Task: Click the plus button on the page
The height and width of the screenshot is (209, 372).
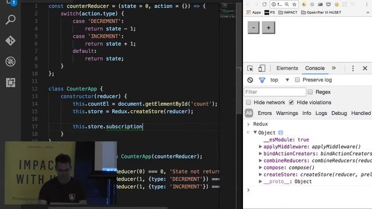Action: (x=269, y=27)
